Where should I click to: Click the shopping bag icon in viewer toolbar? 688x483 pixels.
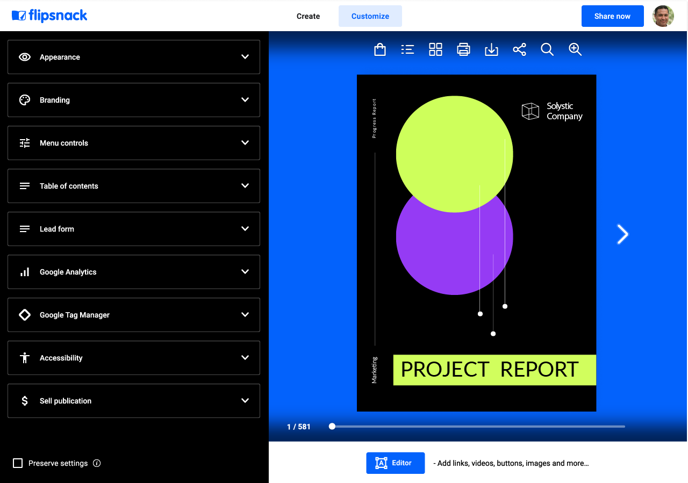380,50
